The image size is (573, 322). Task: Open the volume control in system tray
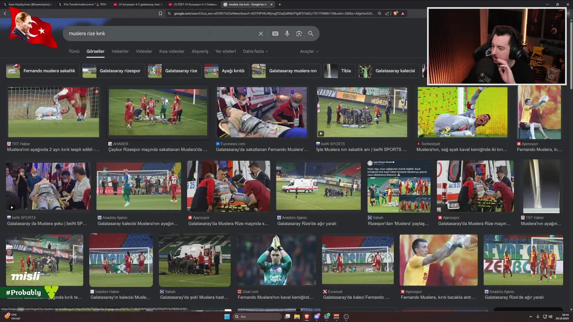(x=551, y=317)
